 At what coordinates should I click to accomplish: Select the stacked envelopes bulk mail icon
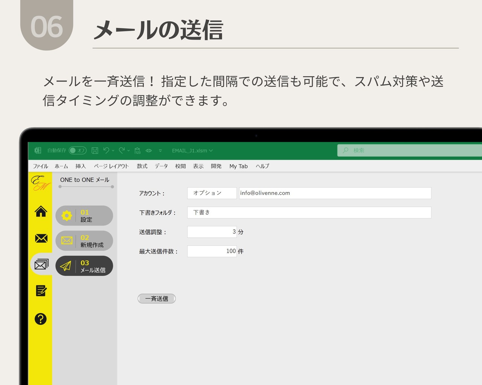pyautogui.click(x=40, y=265)
